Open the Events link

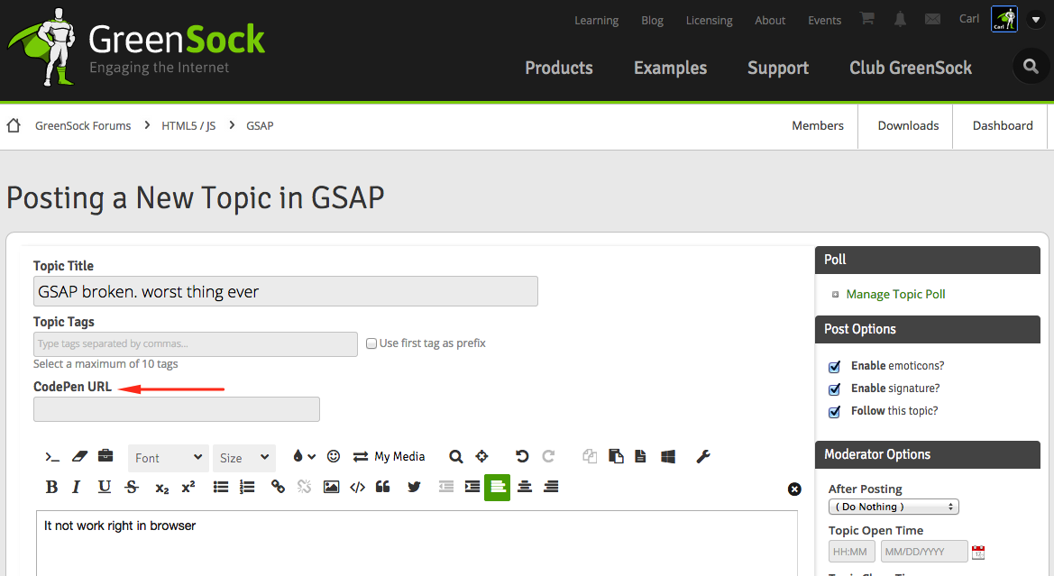[x=824, y=20]
